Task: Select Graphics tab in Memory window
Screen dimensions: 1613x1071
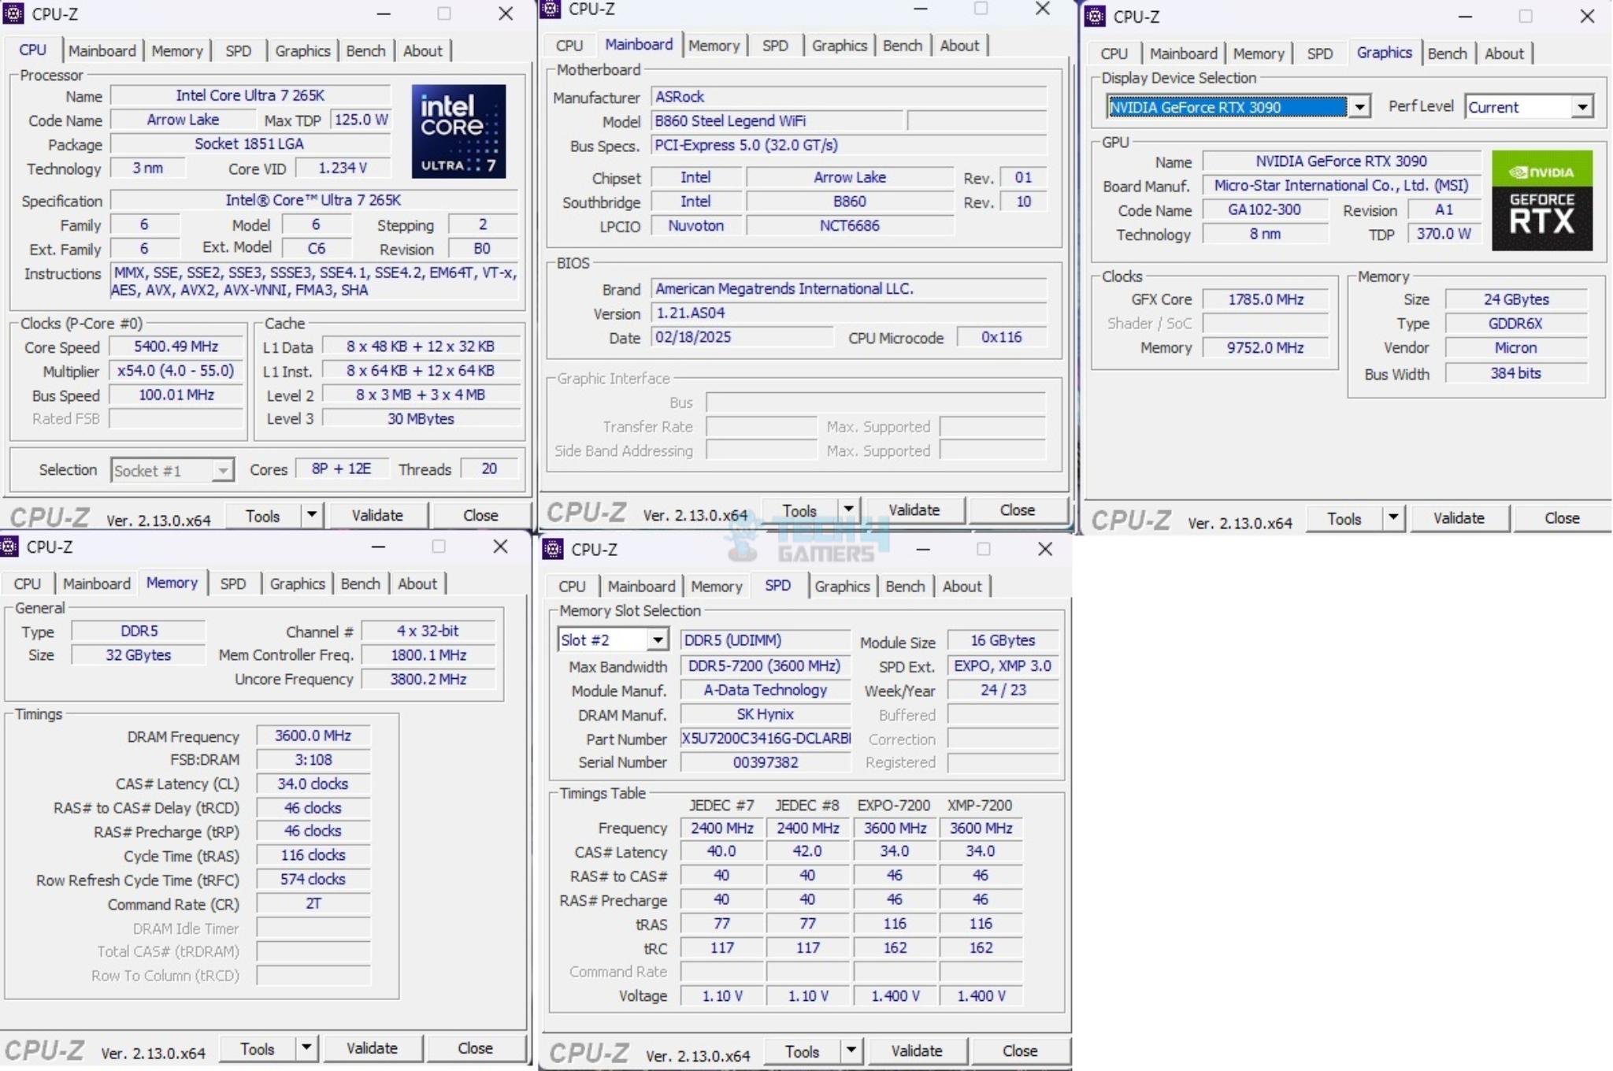Action: [297, 584]
